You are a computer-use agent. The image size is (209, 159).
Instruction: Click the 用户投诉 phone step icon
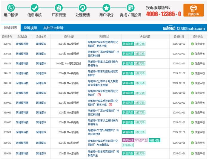point(11,8)
